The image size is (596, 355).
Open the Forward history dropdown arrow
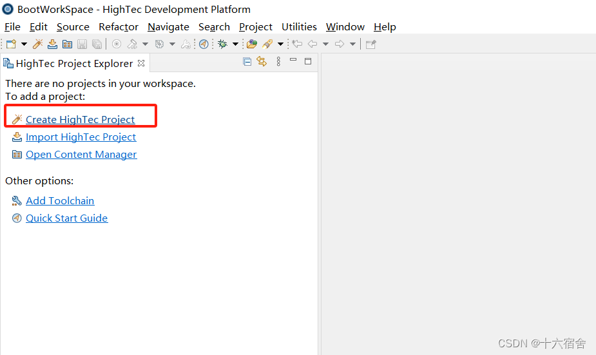tap(352, 44)
